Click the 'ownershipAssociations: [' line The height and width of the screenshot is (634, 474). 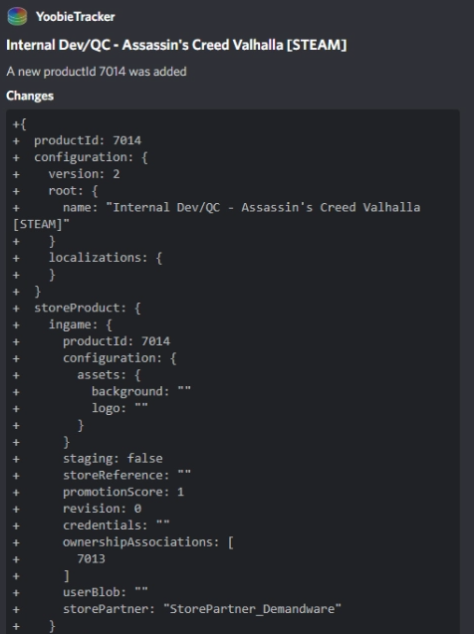click(148, 542)
